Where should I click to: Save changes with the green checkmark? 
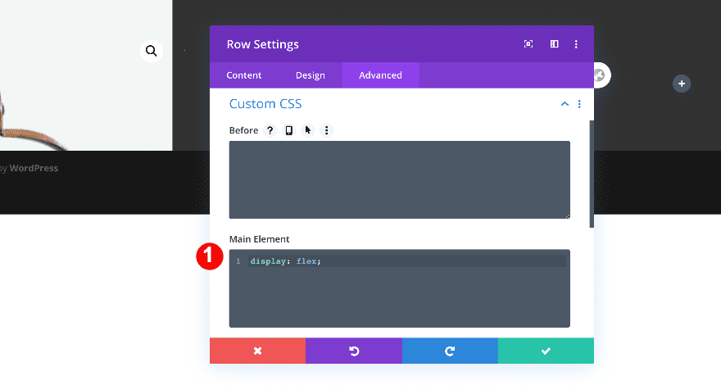pos(546,351)
